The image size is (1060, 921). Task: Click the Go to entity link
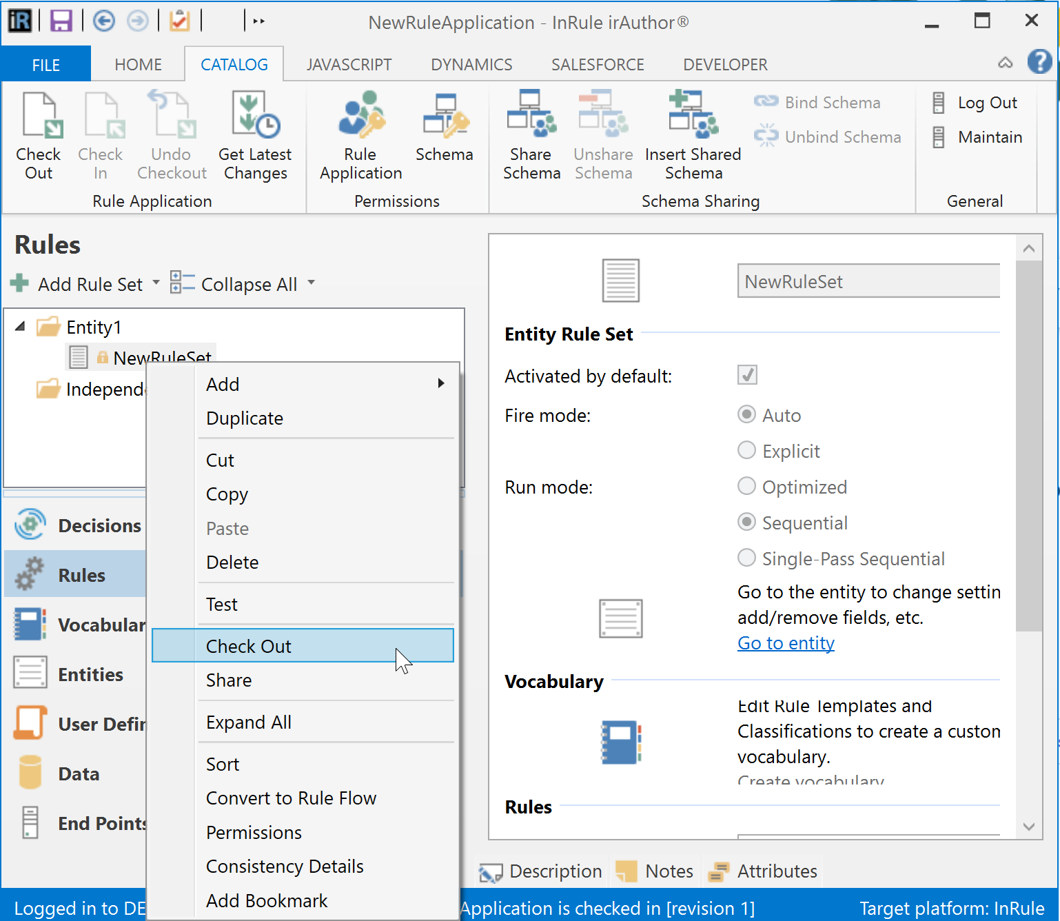pyautogui.click(x=786, y=643)
